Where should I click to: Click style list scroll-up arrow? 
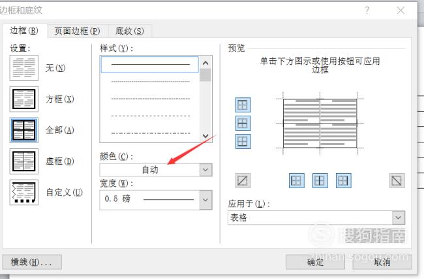[205, 63]
